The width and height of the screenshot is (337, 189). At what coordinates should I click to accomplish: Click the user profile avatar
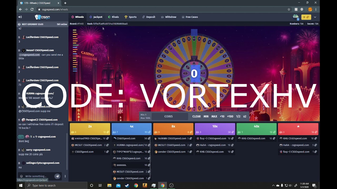tap(296, 17)
